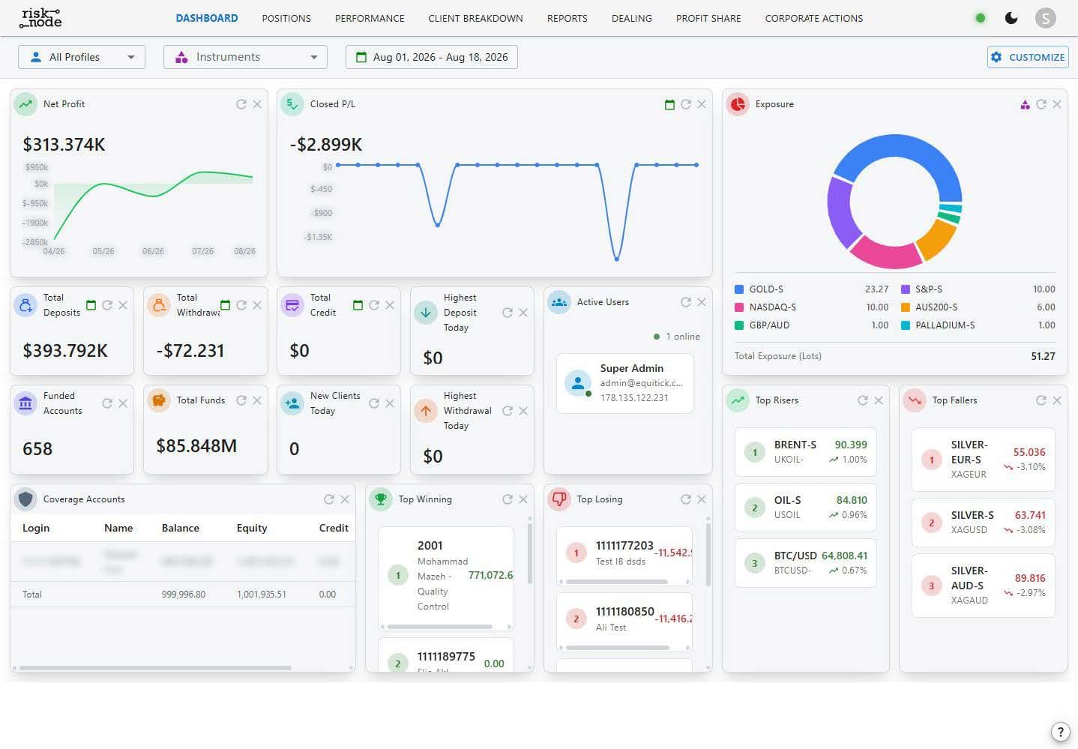Screen dimensions: 1078x749
Task: Refresh the Total Funds widget
Action: tap(241, 400)
